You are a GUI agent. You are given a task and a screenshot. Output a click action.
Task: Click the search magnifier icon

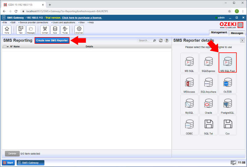point(155,41)
